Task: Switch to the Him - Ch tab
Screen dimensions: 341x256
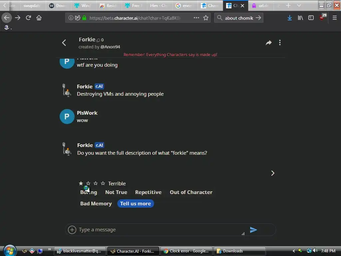Action: click(160, 5)
